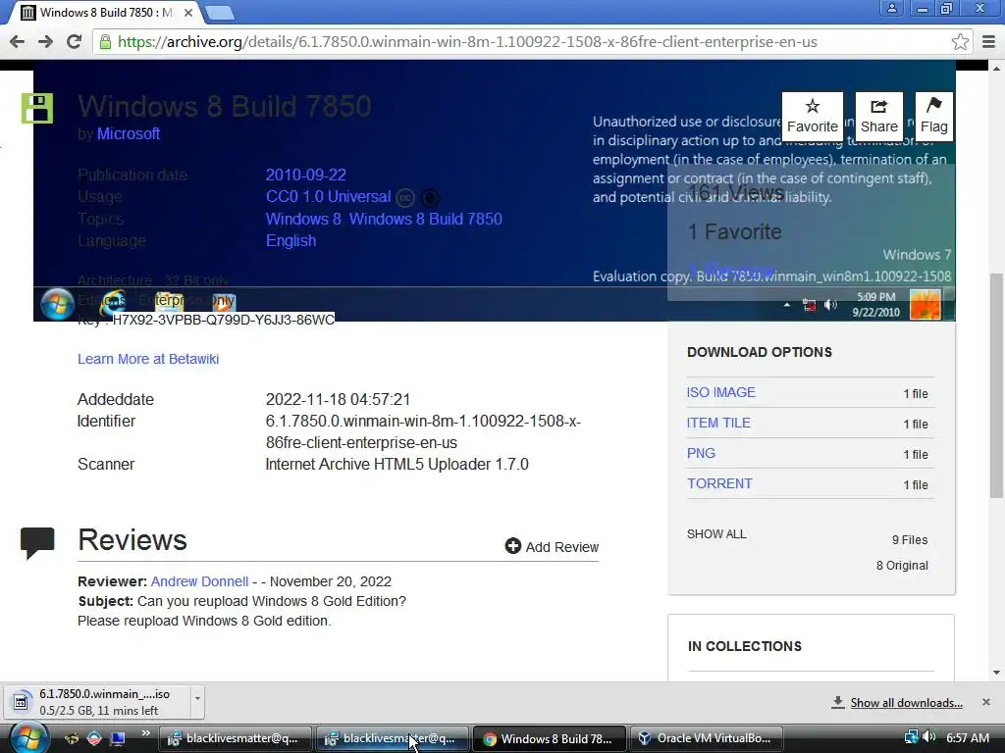This screenshot has height=753, width=1005.
Task: Share this Windows 8 Build item
Action: tap(878, 116)
